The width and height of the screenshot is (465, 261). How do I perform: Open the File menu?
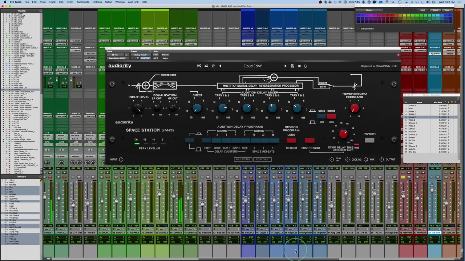pyautogui.click(x=27, y=2)
